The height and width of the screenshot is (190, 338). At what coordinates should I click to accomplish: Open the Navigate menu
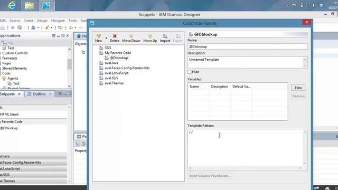[58, 21]
